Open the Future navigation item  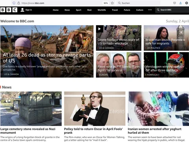(x=127, y=10)
